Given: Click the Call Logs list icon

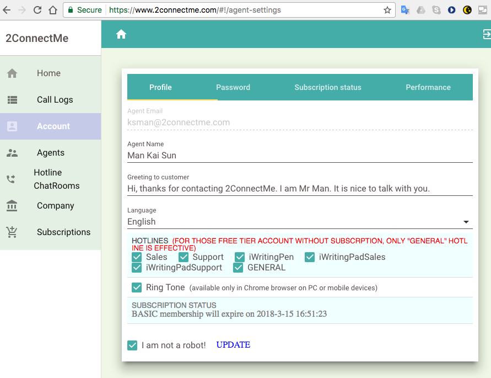Looking at the screenshot, I should coord(12,100).
